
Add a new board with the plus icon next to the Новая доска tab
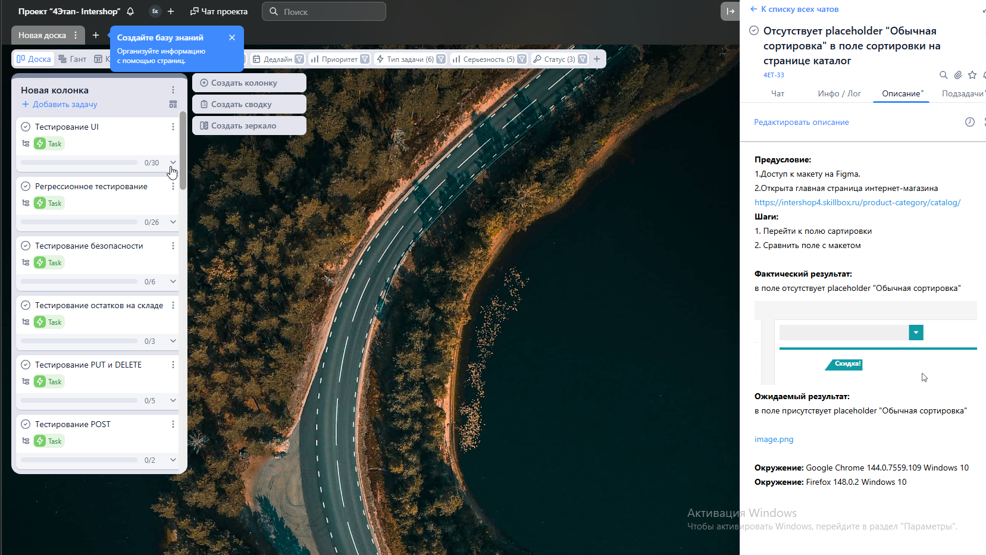tap(96, 35)
